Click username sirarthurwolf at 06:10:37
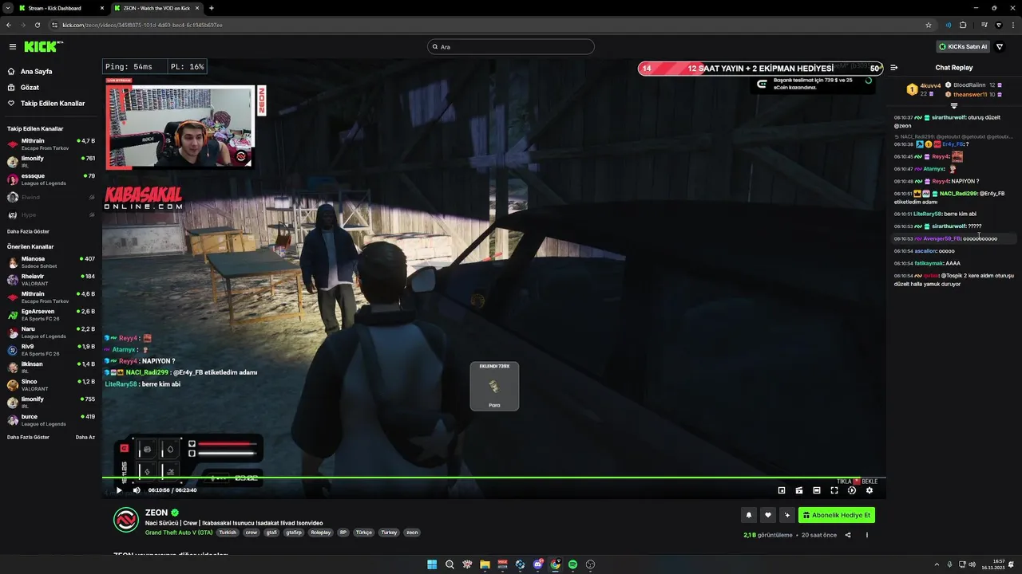The image size is (1022, 574). (949, 117)
